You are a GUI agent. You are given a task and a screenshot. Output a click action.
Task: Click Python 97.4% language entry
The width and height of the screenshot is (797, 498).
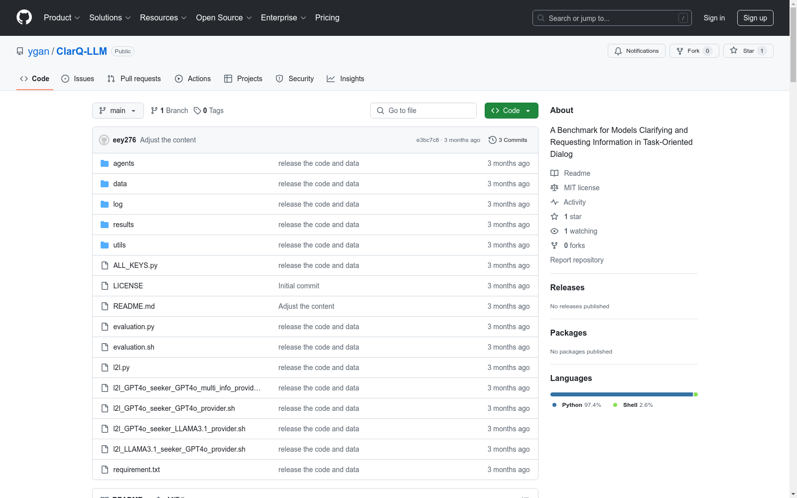[577, 405]
